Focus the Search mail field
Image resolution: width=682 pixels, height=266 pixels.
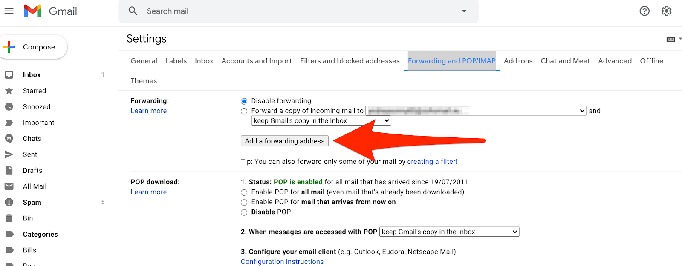tap(298, 11)
